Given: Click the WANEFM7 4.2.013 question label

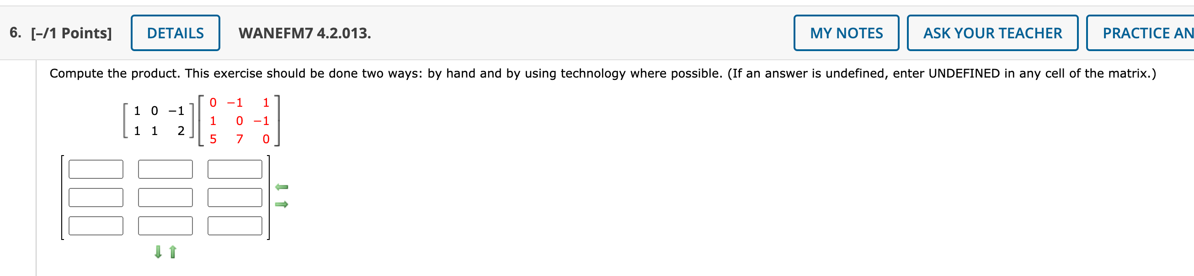Looking at the screenshot, I should tap(304, 33).
